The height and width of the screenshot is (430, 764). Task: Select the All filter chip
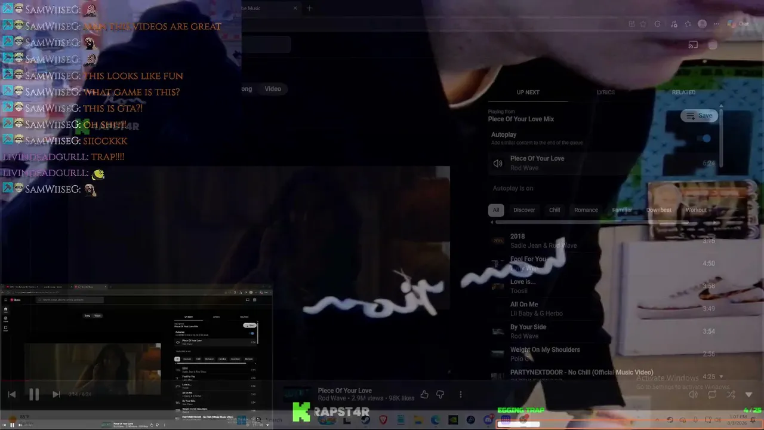pos(496,210)
